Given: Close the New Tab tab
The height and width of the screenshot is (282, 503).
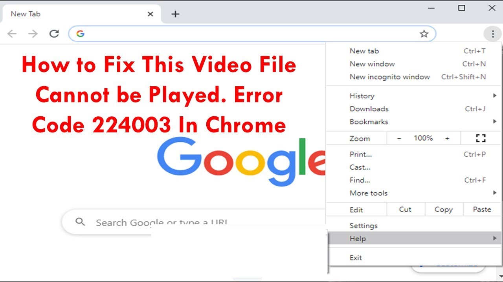Looking at the screenshot, I should coord(150,14).
